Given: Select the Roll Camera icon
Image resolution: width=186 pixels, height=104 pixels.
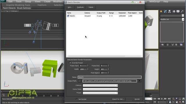Looking at the screenshot, I should point(180,99).
